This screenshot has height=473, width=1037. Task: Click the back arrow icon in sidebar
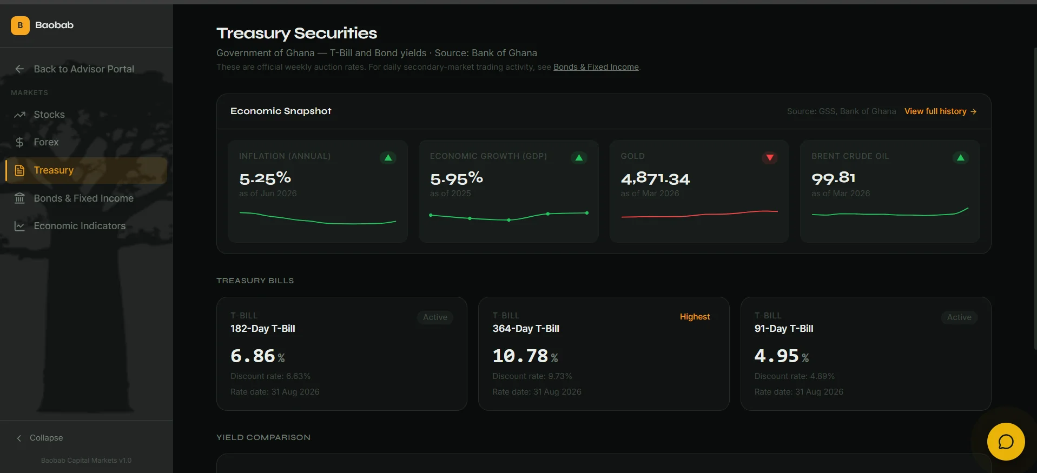19,69
